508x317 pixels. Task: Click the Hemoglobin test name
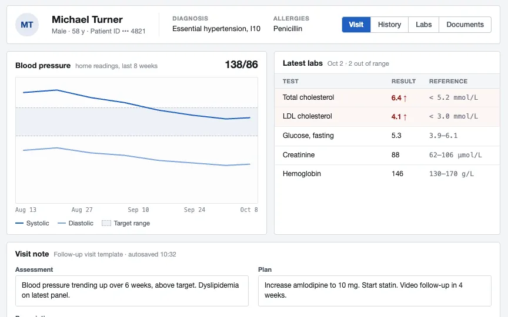click(302, 174)
